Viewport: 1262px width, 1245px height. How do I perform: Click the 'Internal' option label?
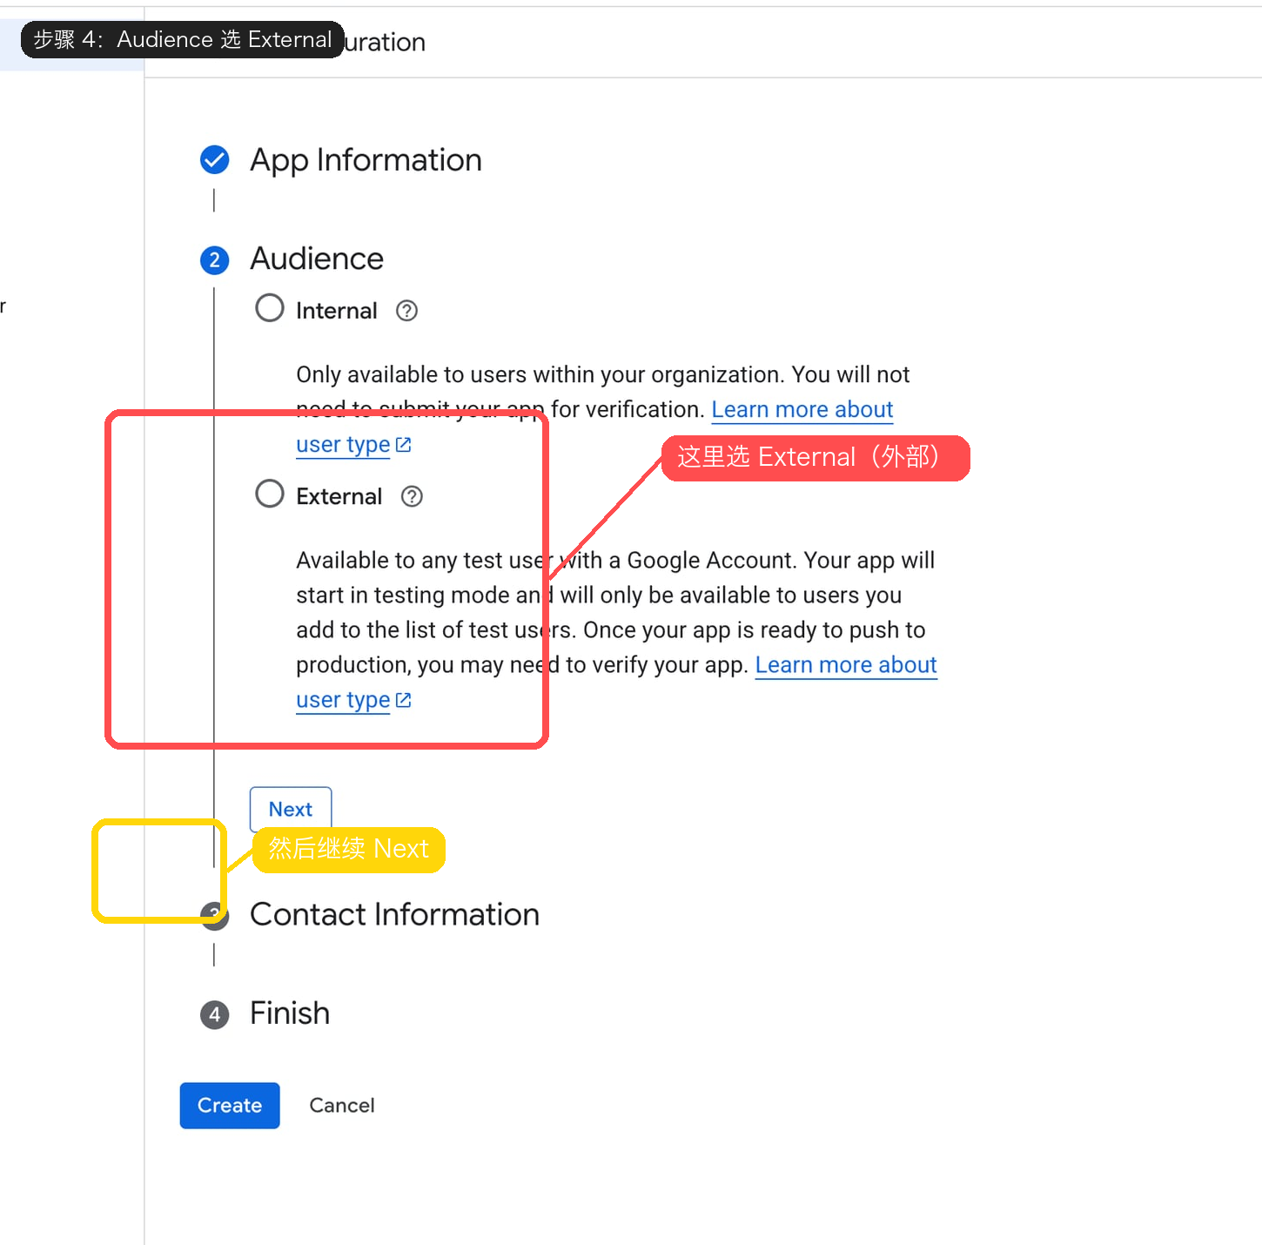tap(337, 311)
